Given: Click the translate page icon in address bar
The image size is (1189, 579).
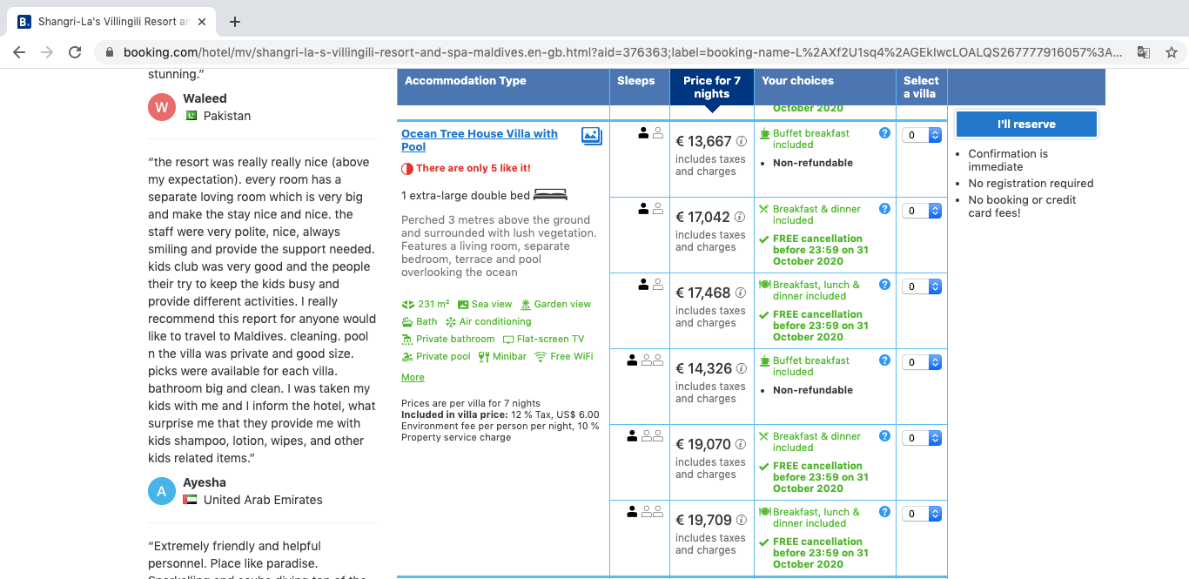Looking at the screenshot, I should (x=1143, y=52).
